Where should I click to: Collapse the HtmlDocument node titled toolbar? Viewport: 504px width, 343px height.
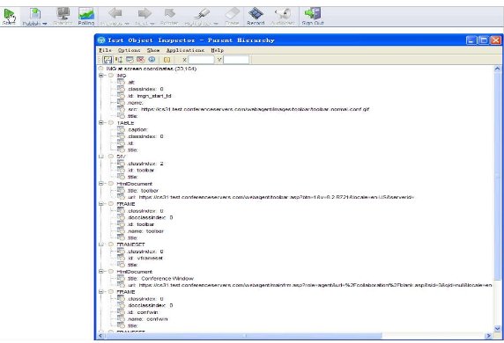pos(101,184)
